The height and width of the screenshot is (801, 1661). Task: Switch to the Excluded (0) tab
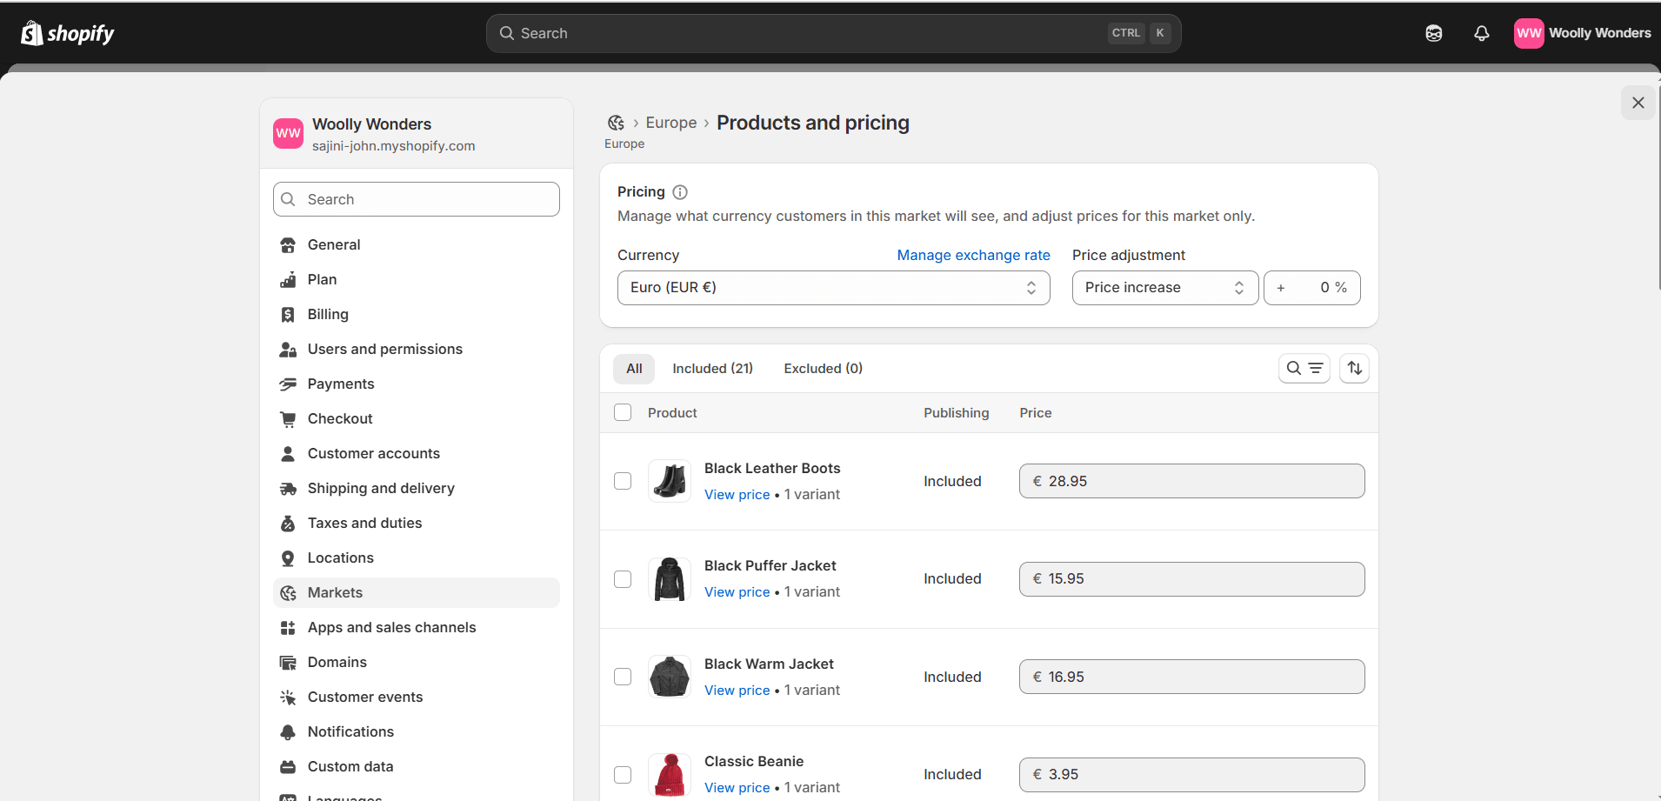(x=823, y=369)
